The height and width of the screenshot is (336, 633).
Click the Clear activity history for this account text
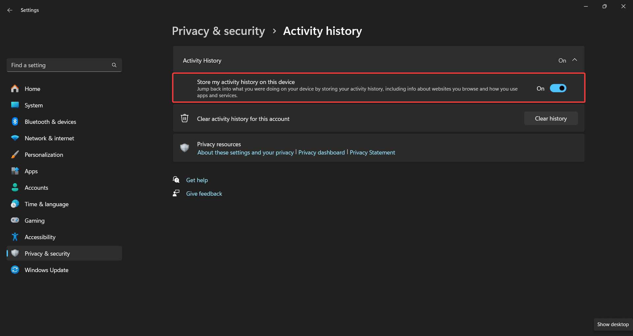pyautogui.click(x=243, y=119)
